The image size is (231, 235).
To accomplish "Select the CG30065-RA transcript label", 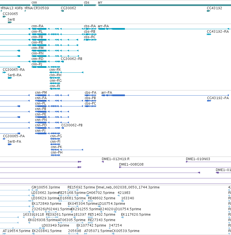I will click(14, 69).
